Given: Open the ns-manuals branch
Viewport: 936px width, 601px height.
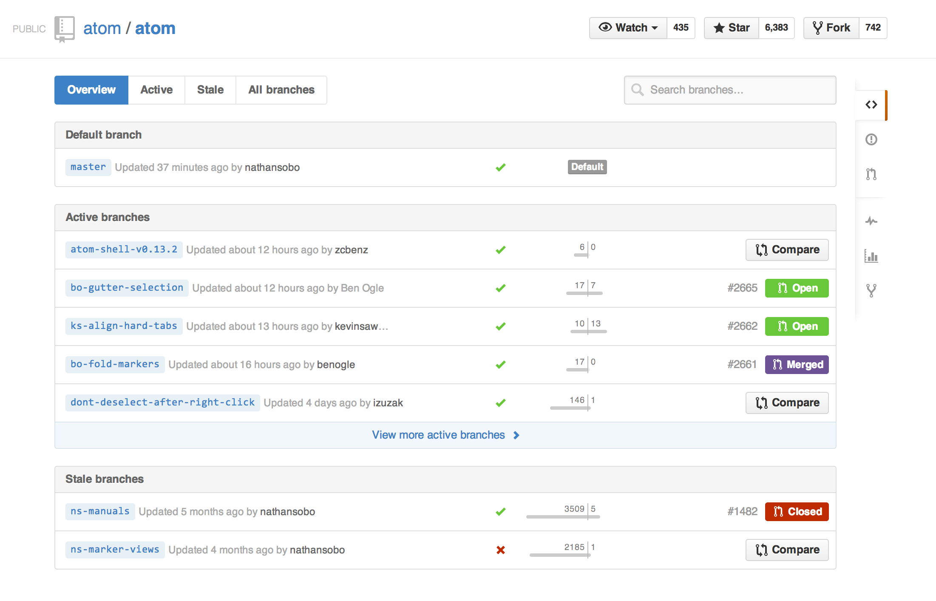Looking at the screenshot, I should 100,512.
